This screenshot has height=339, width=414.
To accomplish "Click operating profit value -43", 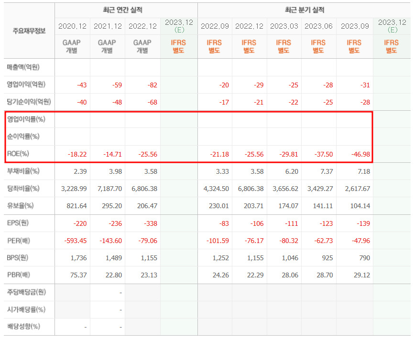I will click(x=82, y=85).
